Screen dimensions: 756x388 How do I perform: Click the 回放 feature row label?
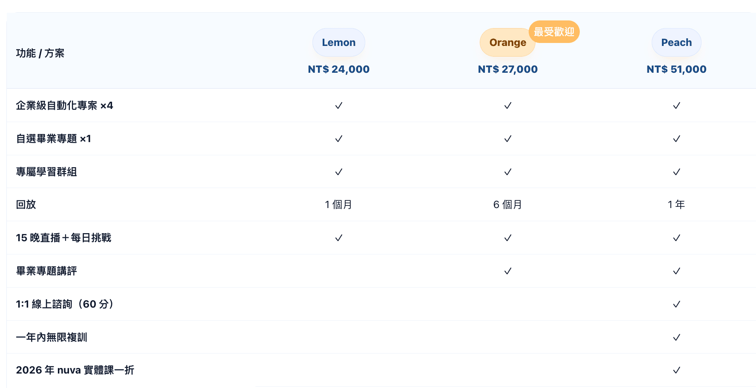tap(26, 205)
